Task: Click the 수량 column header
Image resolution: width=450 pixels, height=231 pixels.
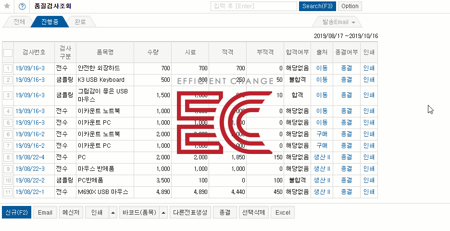Action: click(153, 52)
